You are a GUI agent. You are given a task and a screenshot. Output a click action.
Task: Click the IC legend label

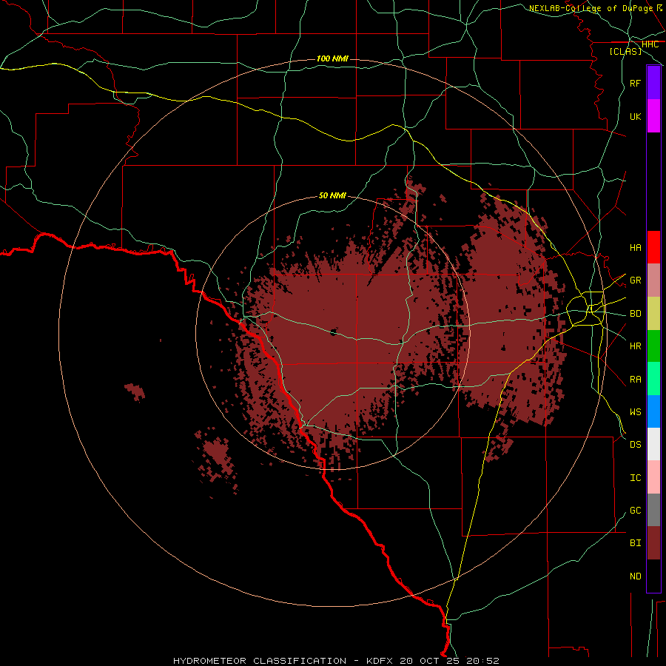[635, 478]
